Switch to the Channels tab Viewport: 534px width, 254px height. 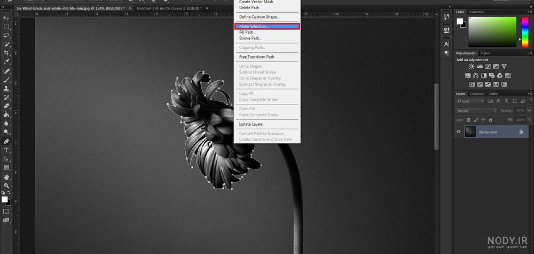477,94
